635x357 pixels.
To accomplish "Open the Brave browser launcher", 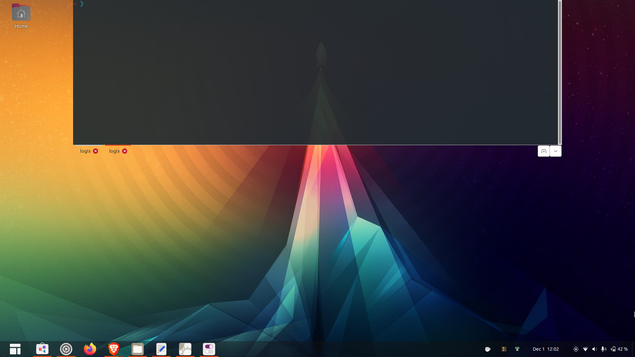I will coord(114,349).
